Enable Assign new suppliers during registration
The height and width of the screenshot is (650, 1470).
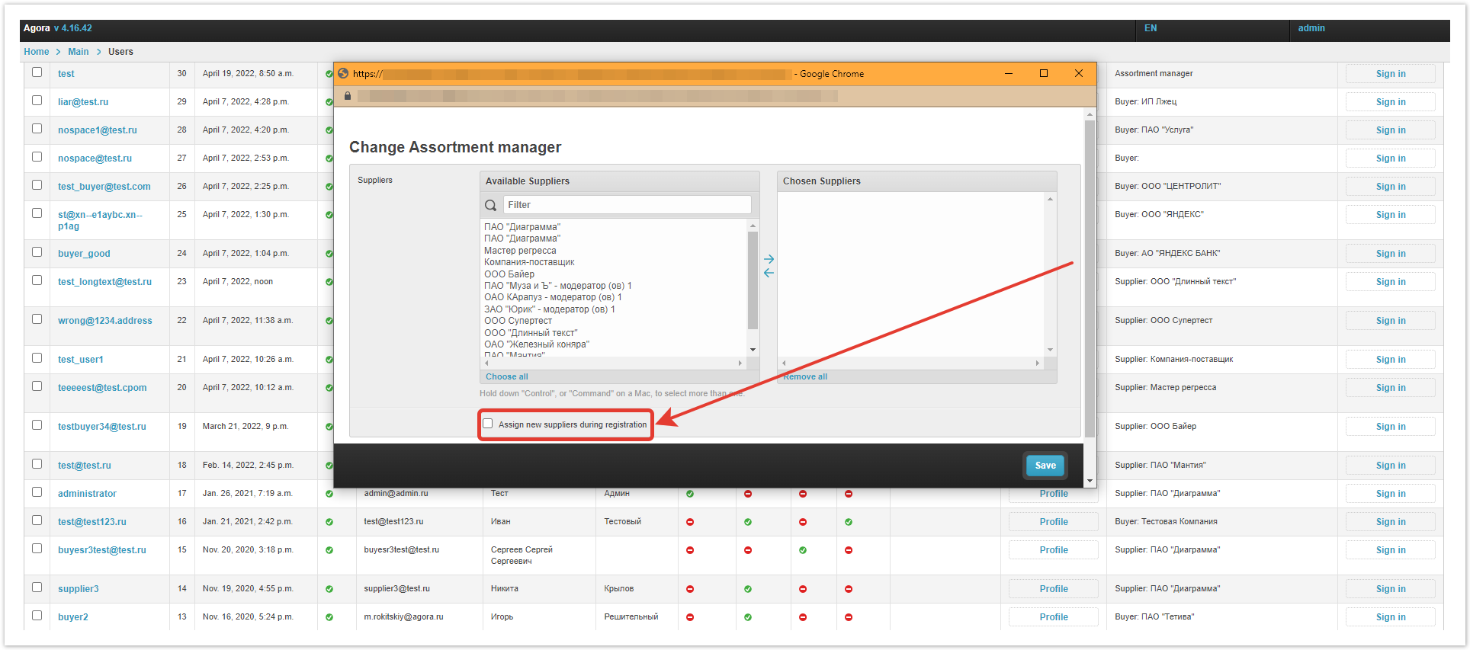pos(488,424)
